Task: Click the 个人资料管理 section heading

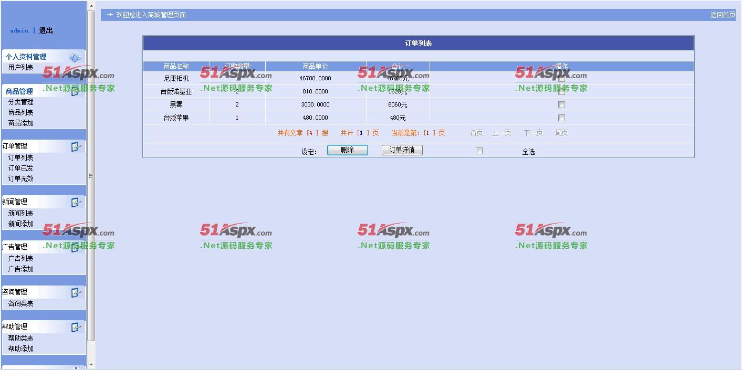Action: tap(26, 57)
